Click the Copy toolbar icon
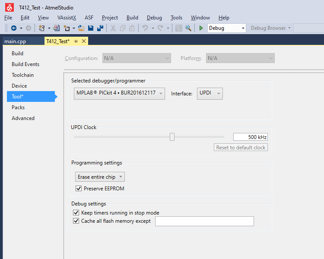 click(x=123, y=28)
